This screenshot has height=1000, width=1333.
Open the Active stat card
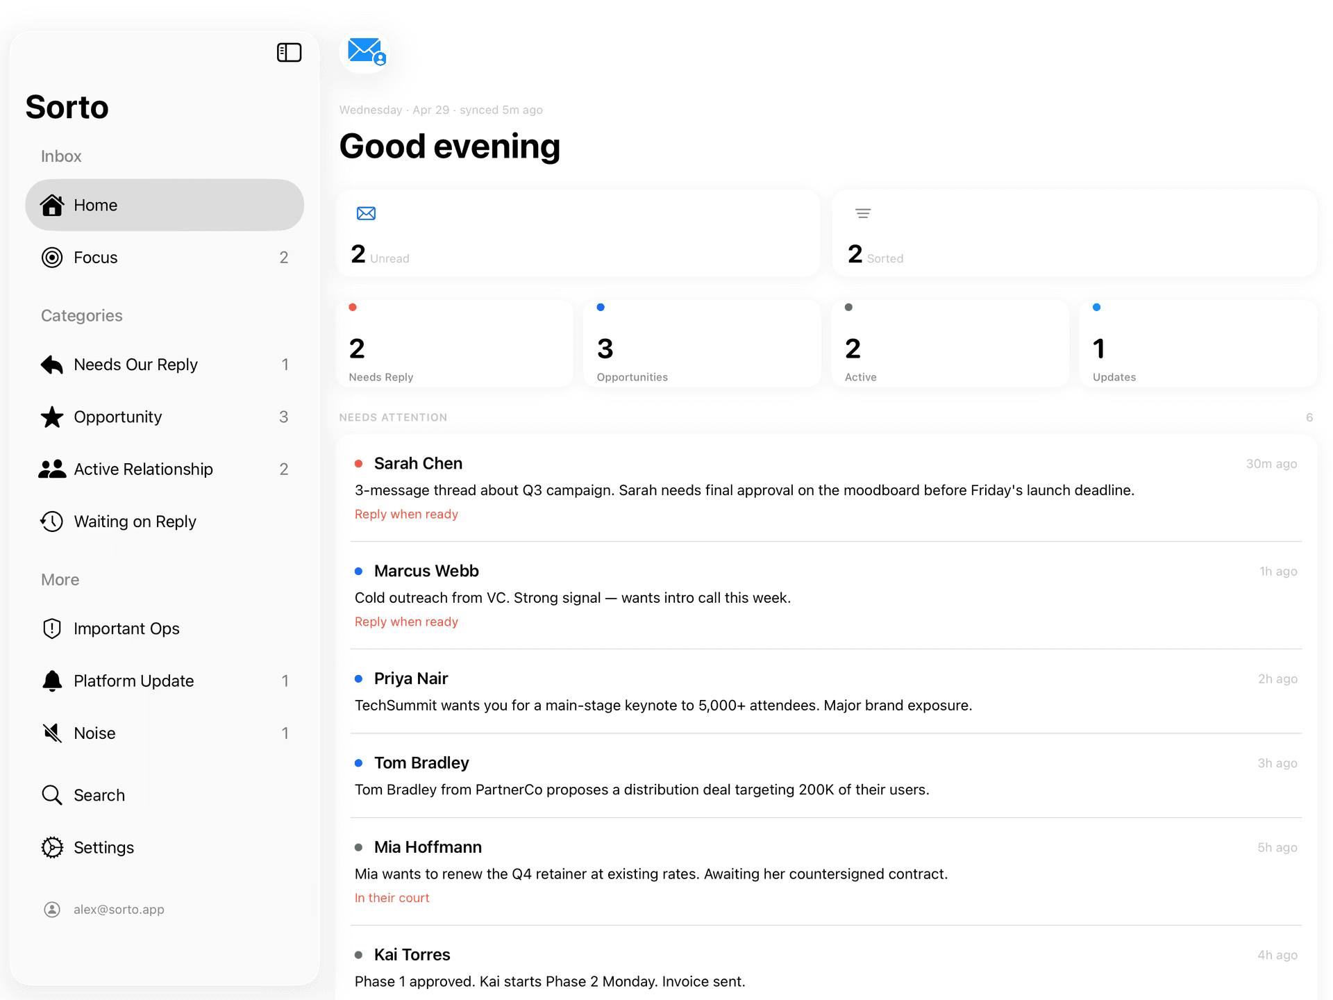950,344
